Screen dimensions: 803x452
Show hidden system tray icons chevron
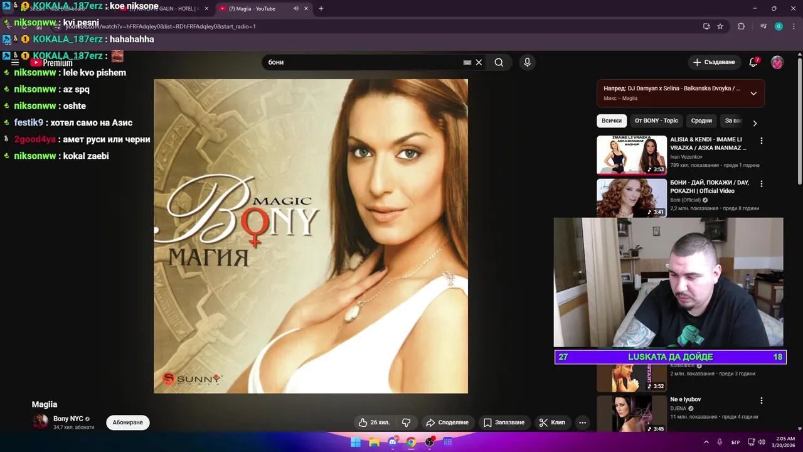pos(706,442)
